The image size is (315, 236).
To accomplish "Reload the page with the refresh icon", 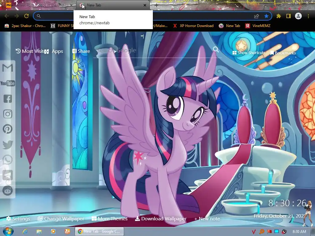I will point(26,16).
